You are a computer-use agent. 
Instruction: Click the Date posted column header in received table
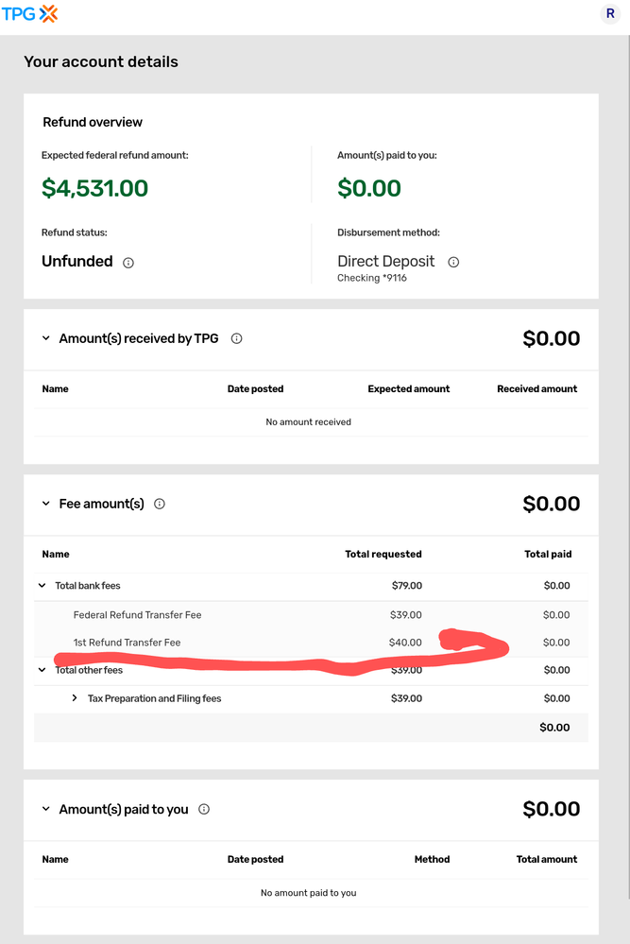(x=255, y=388)
